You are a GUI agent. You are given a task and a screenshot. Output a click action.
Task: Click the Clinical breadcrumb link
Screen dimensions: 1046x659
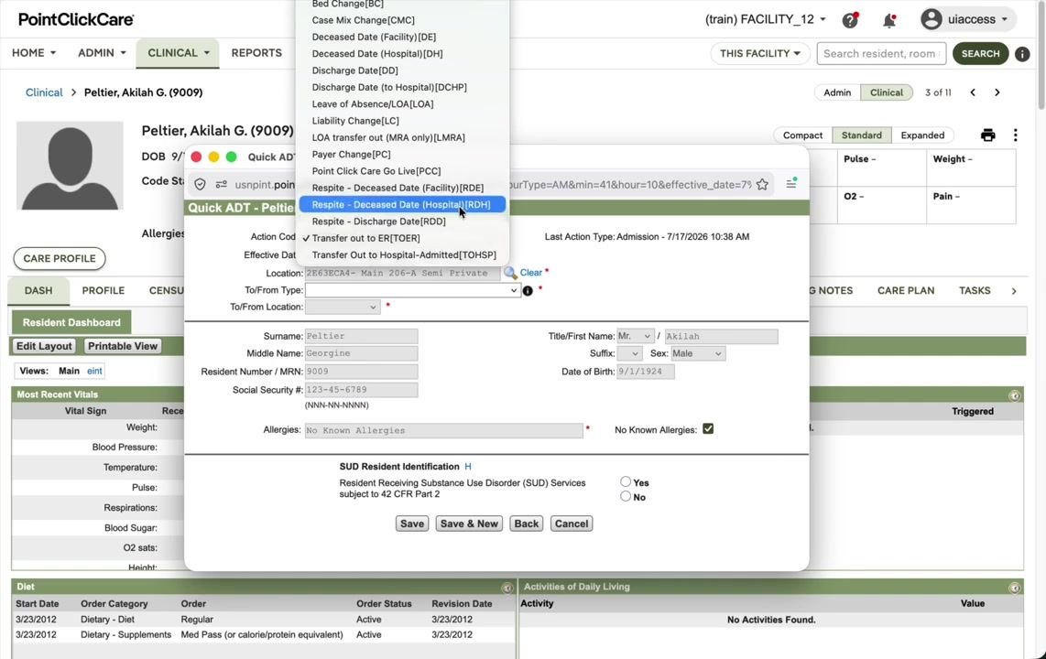point(44,92)
